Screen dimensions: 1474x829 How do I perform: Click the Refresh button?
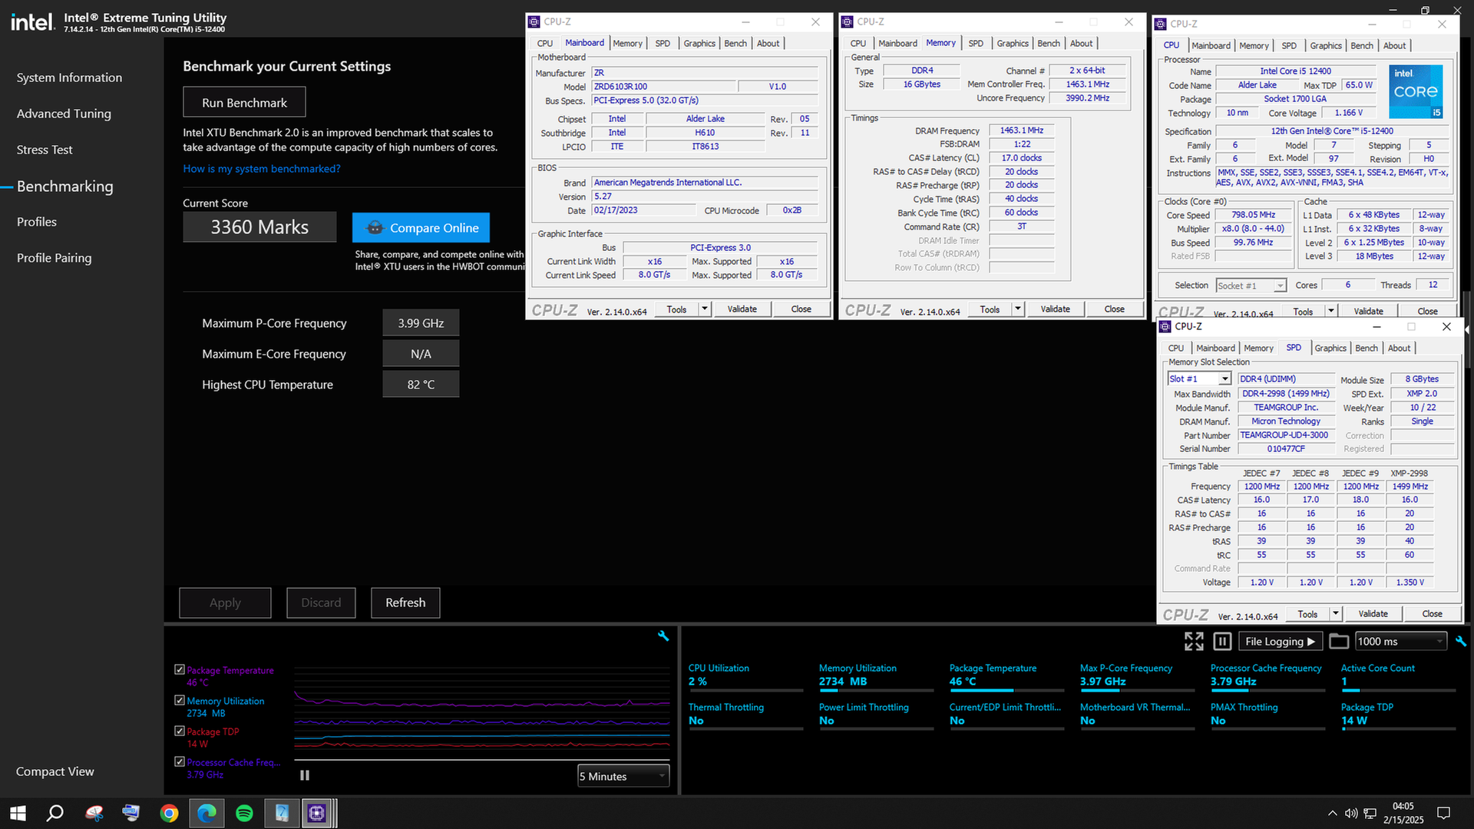click(x=405, y=603)
